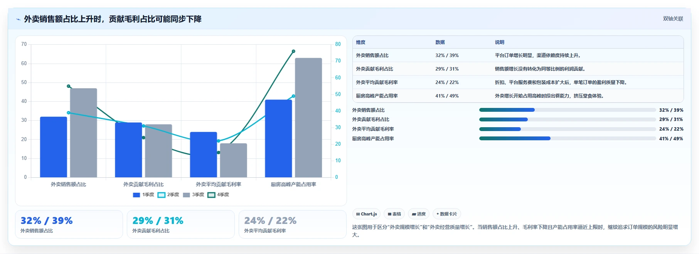Toggle the 2季度 legend item
Image resolution: width=699 pixels, height=254 pixels.
[x=168, y=195]
